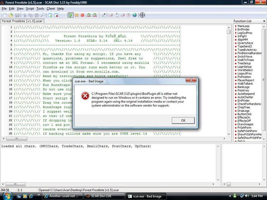Viewport: 267px width, 200px height.
Task: Pause the script with the Pause icon
Action: click(x=77, y=15)
